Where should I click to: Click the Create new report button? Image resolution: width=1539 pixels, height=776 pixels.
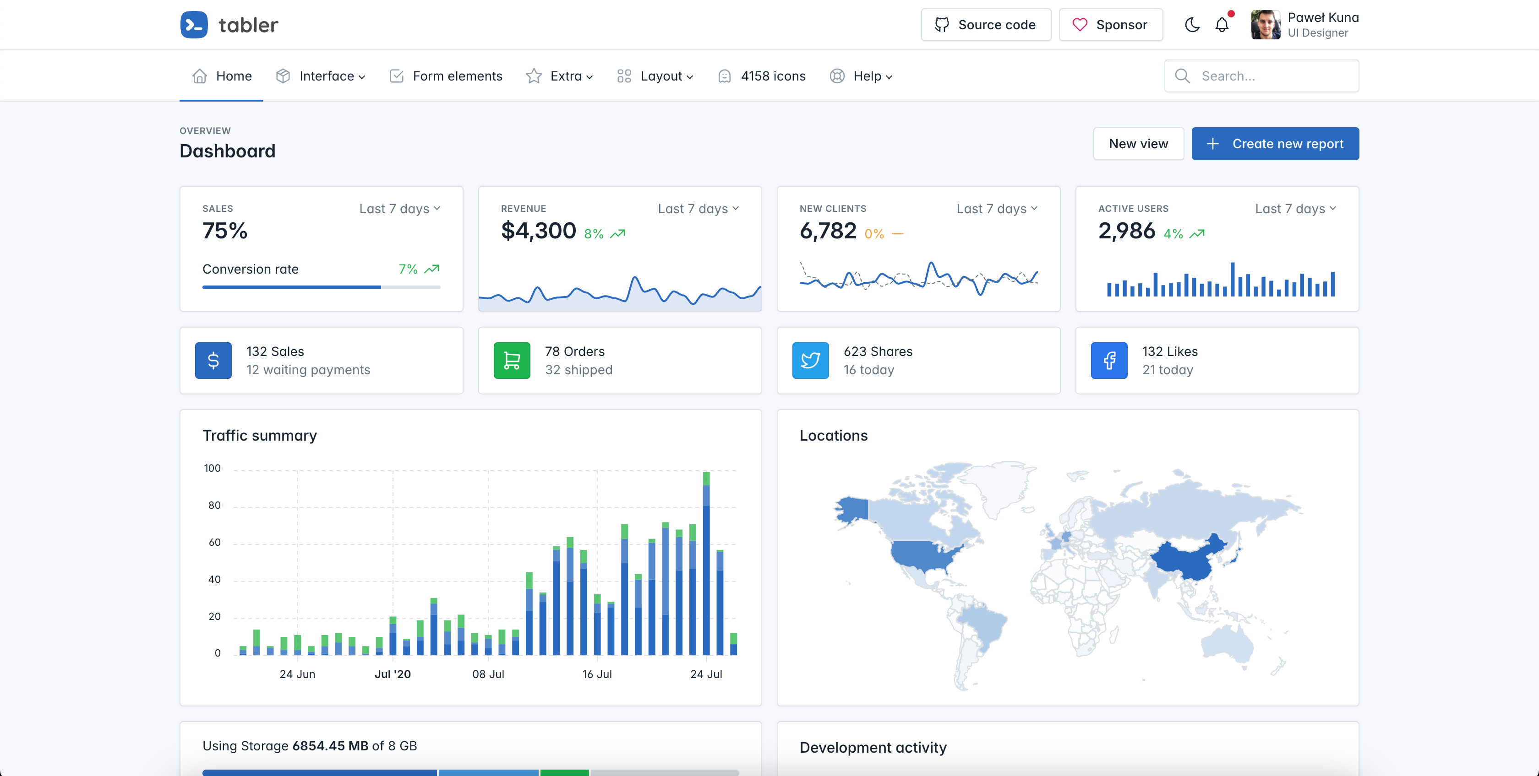click(1275, 143)
